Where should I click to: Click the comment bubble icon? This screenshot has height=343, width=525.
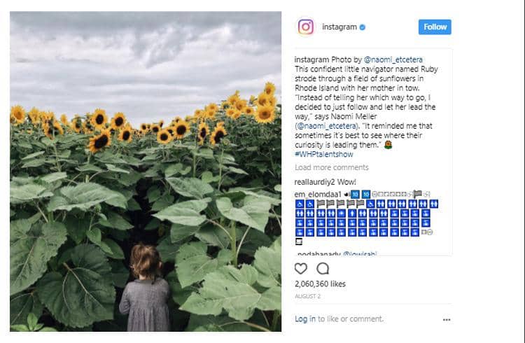[x=323, y=268]
